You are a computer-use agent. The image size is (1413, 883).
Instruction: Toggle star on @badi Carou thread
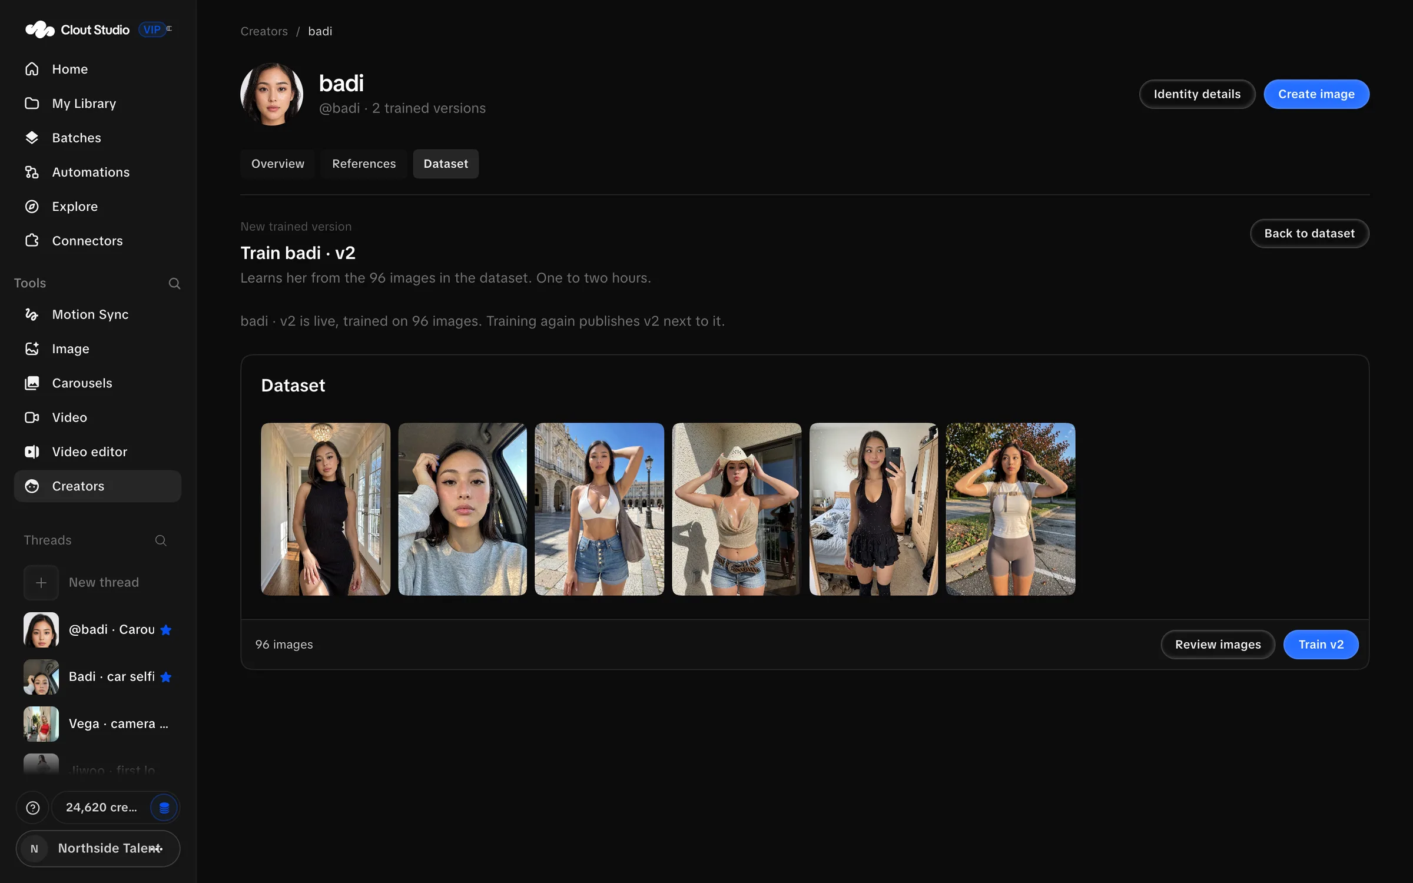[x=166, y=630]
